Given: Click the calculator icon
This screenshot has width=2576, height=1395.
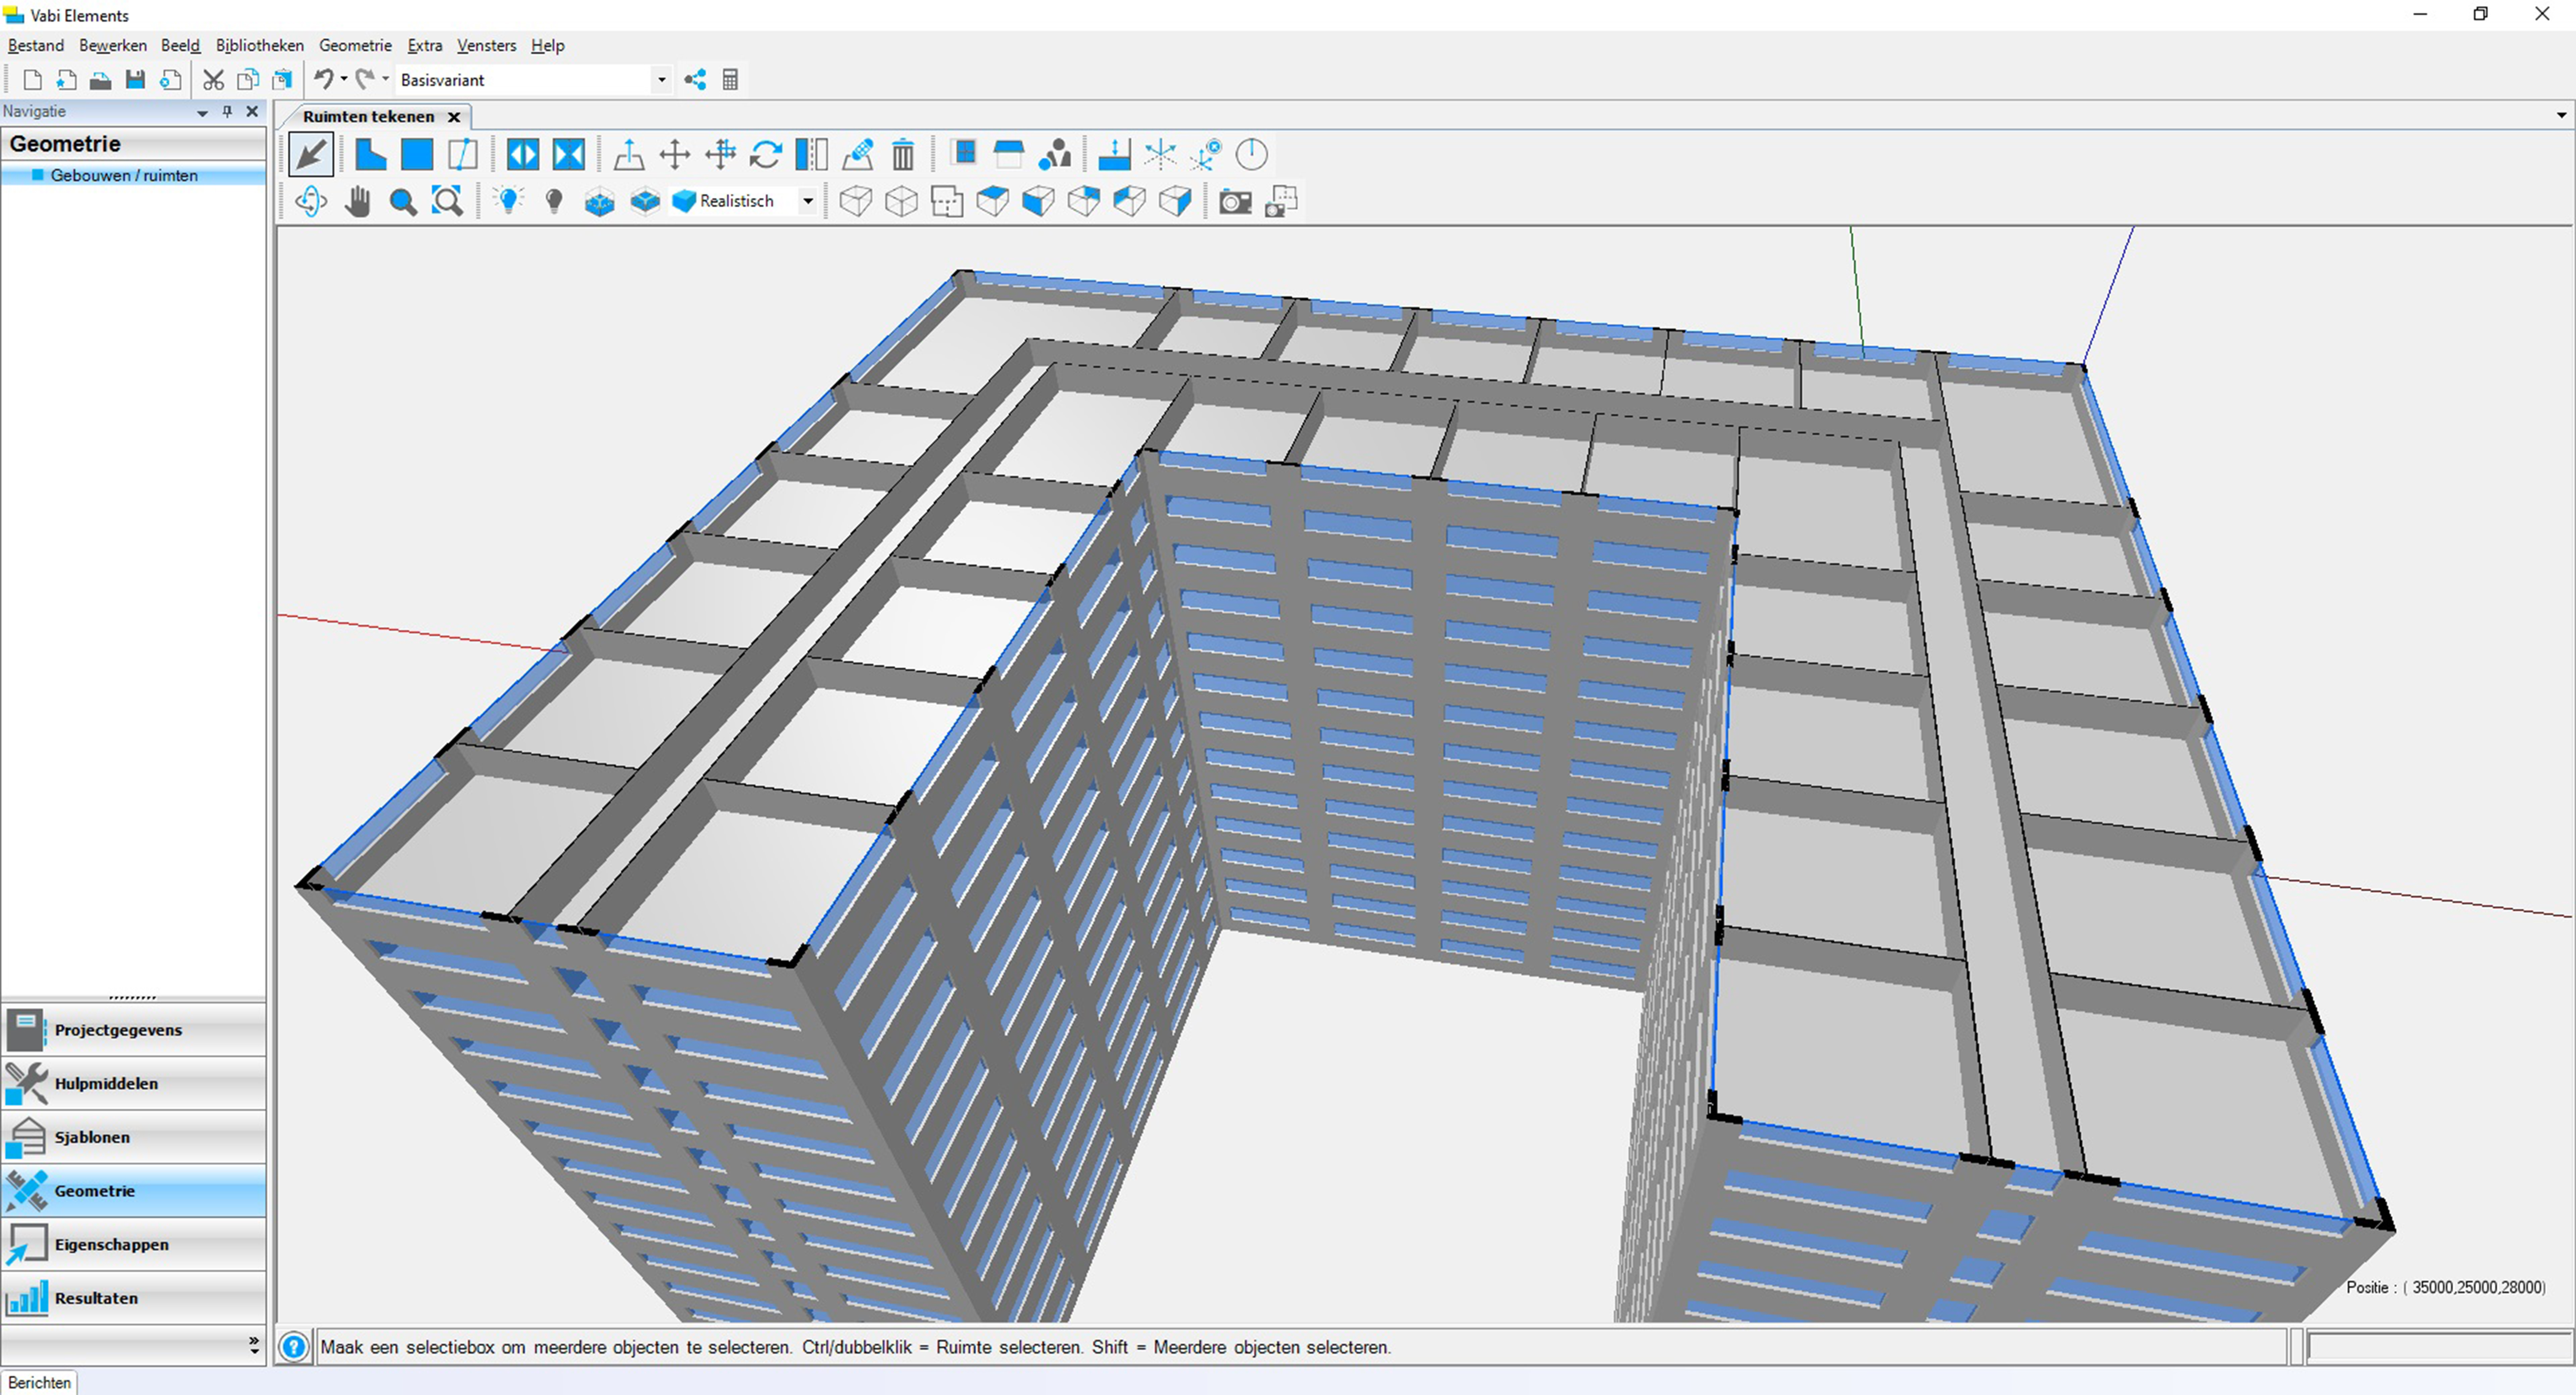Looking at the screenshot, I should click(x=730, y=80).
